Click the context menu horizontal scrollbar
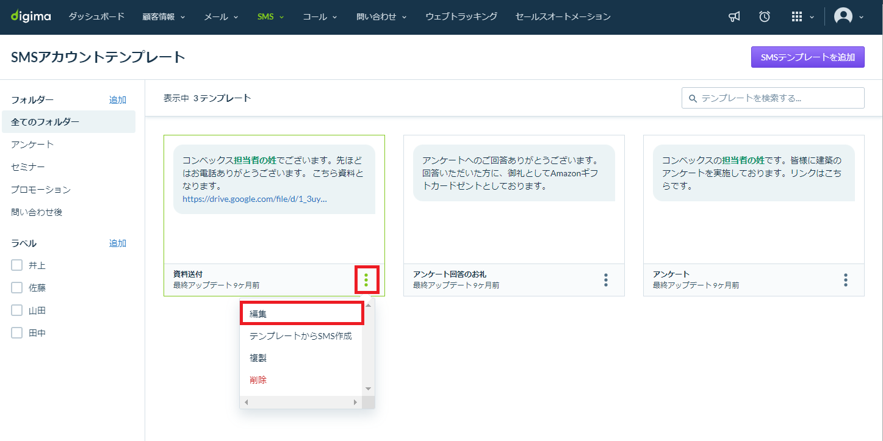Image resolution: width=883 pixels, height=441 pixels. (x=300, y=403)
